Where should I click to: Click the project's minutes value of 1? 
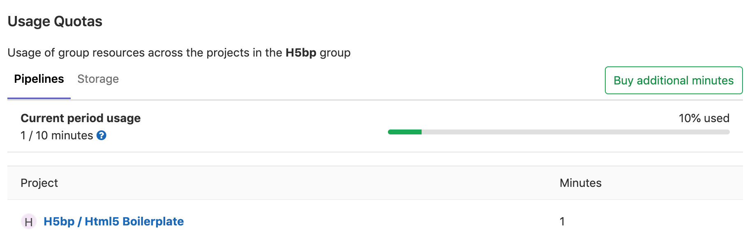[562, 221]
